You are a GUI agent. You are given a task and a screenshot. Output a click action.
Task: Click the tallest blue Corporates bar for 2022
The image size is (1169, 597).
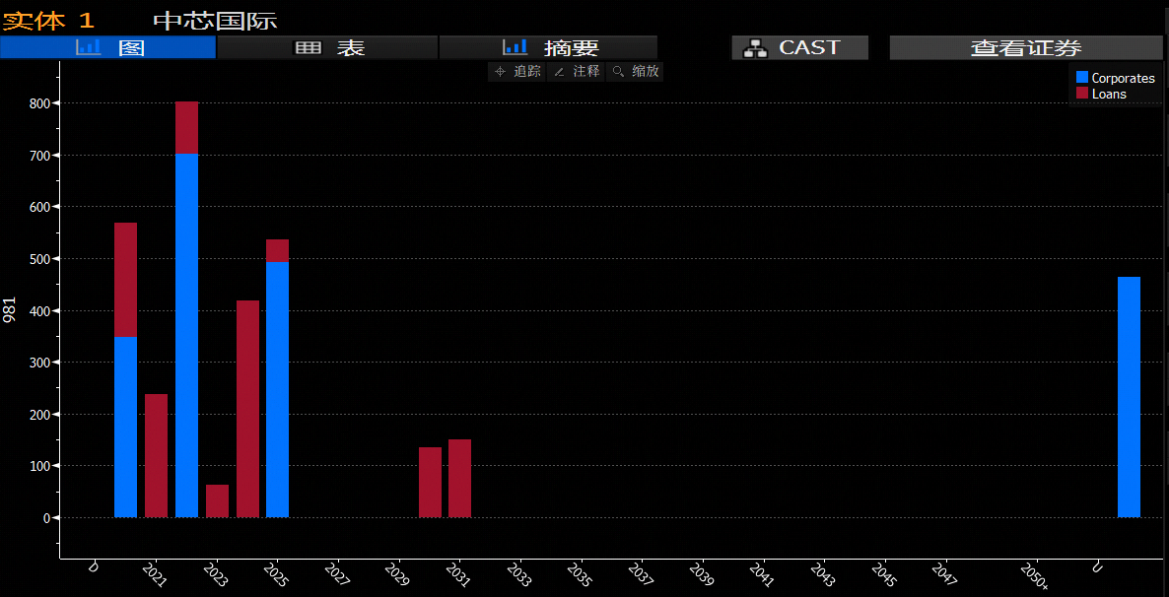click(x=187, y=335)
